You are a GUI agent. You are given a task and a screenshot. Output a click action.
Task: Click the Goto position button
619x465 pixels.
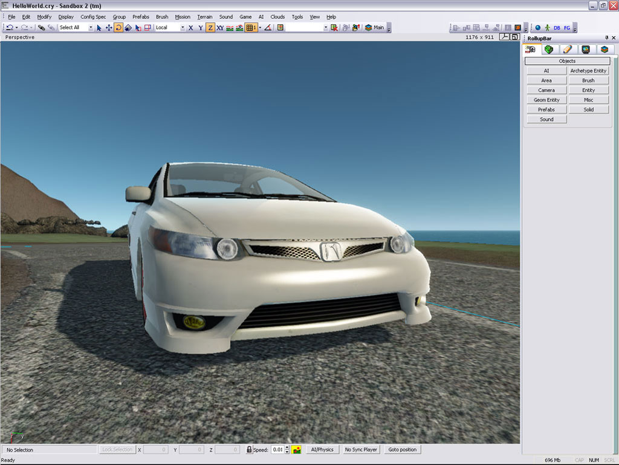[x=402, y=450]
